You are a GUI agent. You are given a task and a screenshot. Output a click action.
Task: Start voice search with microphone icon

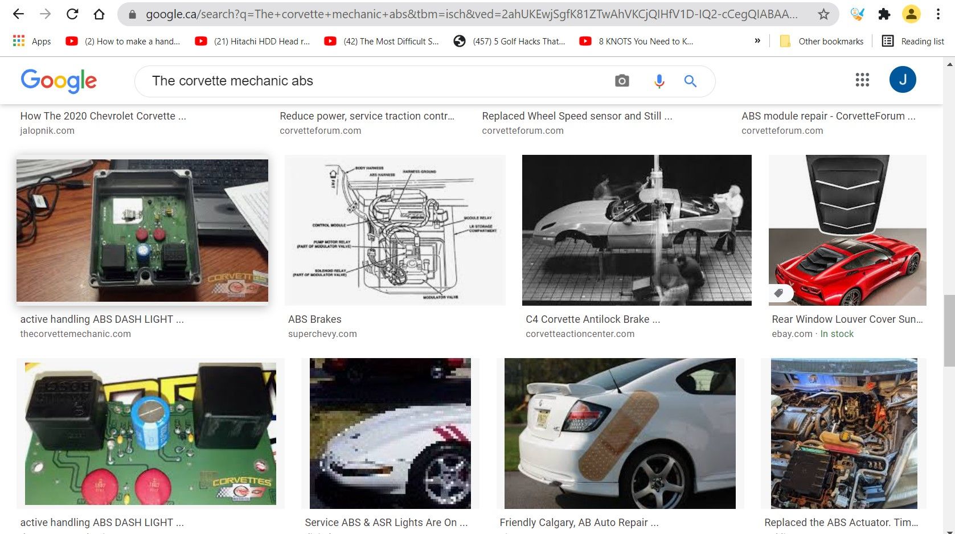click(659, 81)
